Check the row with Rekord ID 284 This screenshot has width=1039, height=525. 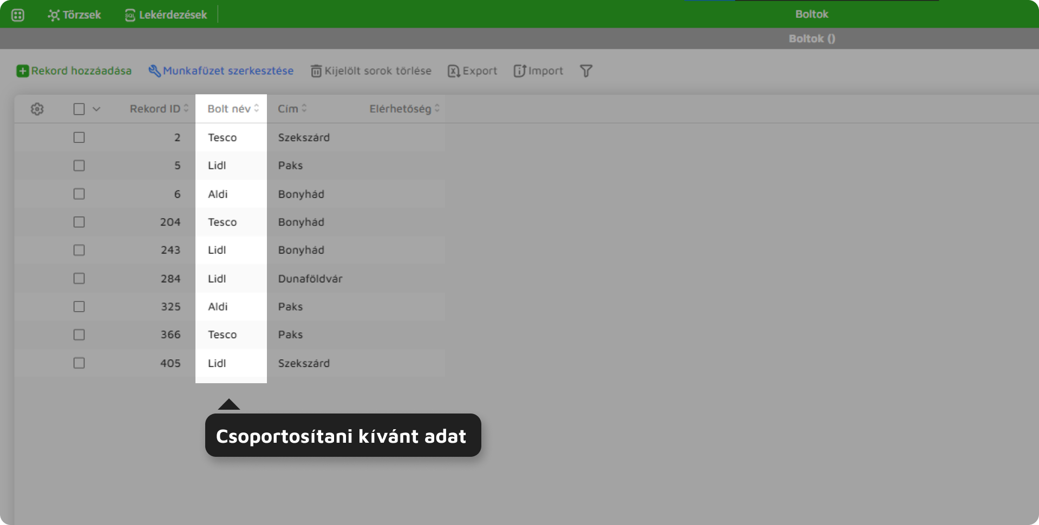(x=79, y=278)
